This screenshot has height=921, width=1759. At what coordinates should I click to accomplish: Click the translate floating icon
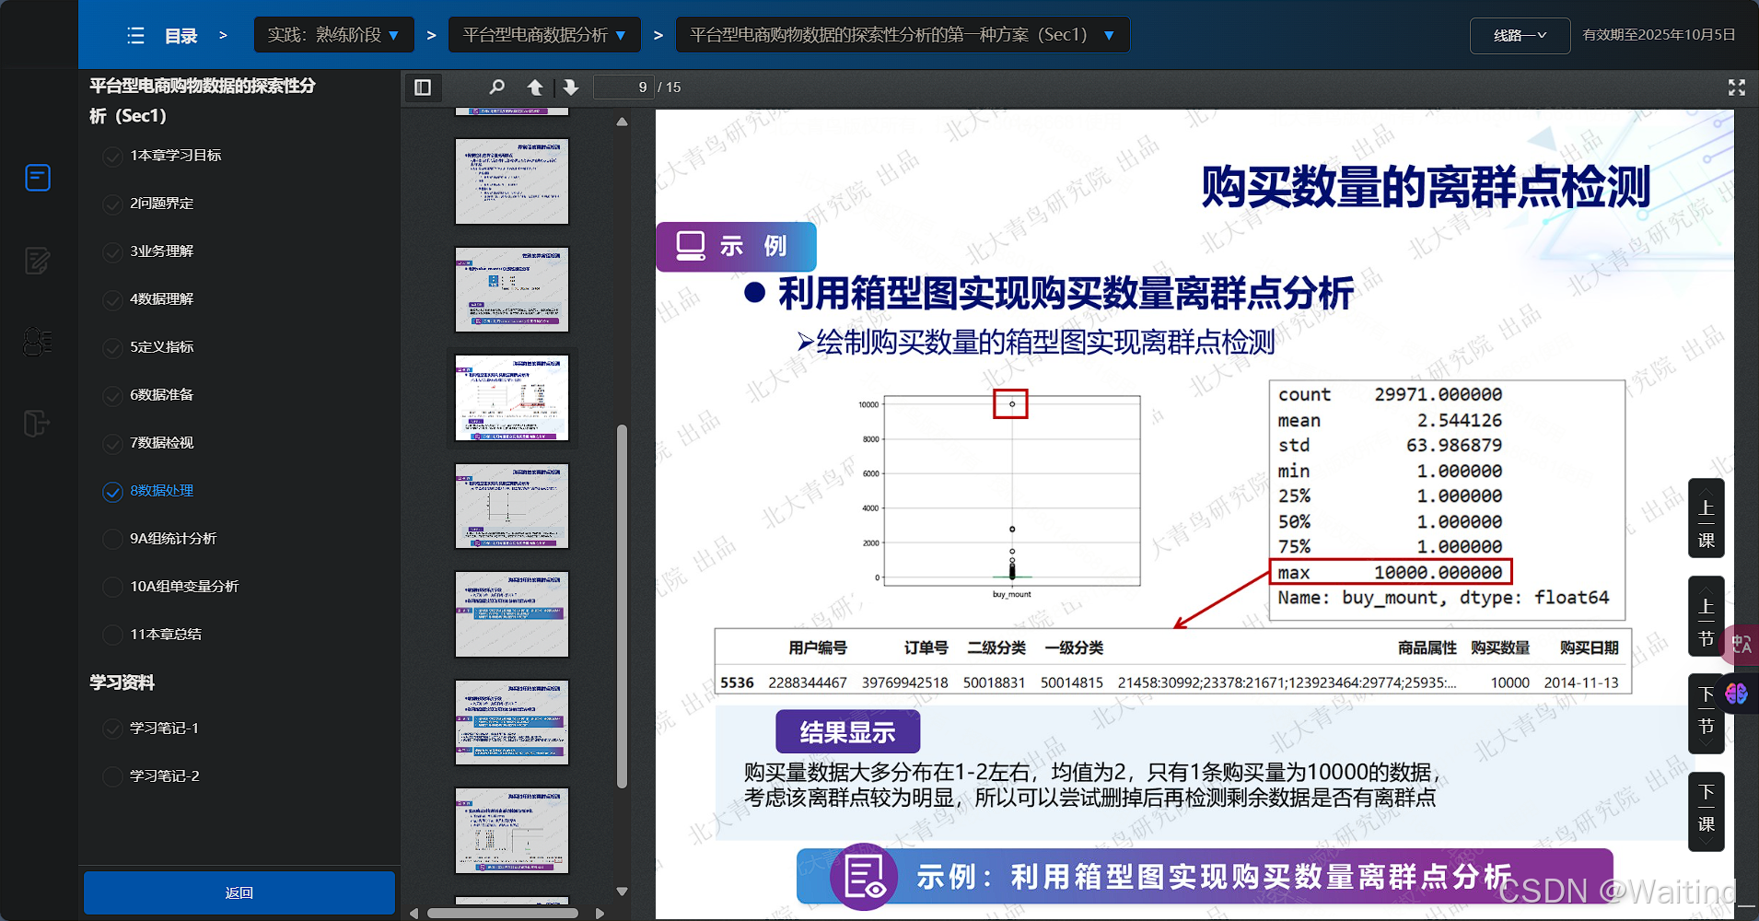pos(1742,645)
